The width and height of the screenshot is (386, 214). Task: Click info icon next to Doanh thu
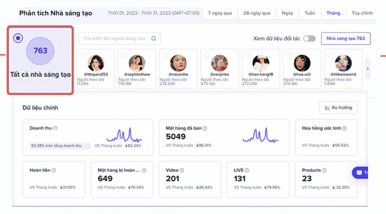click(55, 128)
